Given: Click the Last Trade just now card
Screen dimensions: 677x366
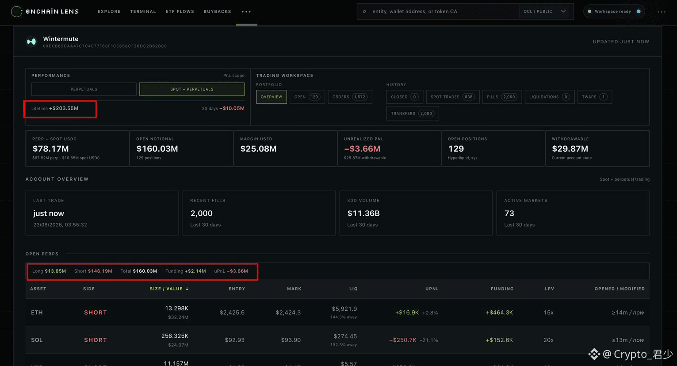Looking at the screenshot, I should 102,213.
